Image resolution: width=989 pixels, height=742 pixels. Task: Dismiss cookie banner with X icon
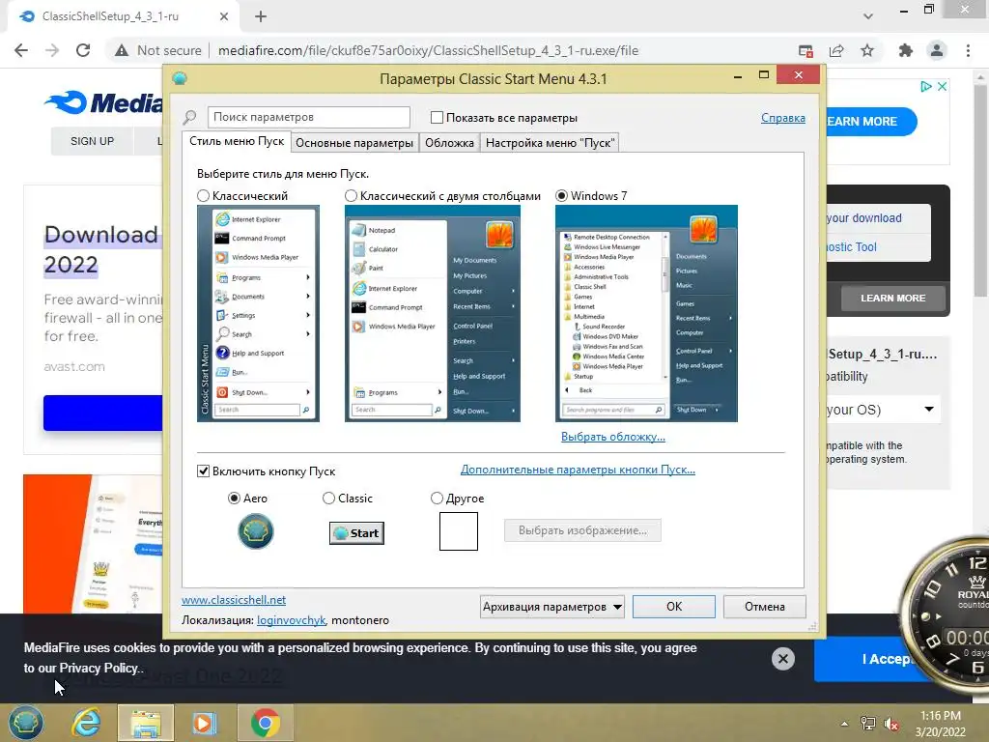pos(782,659)
